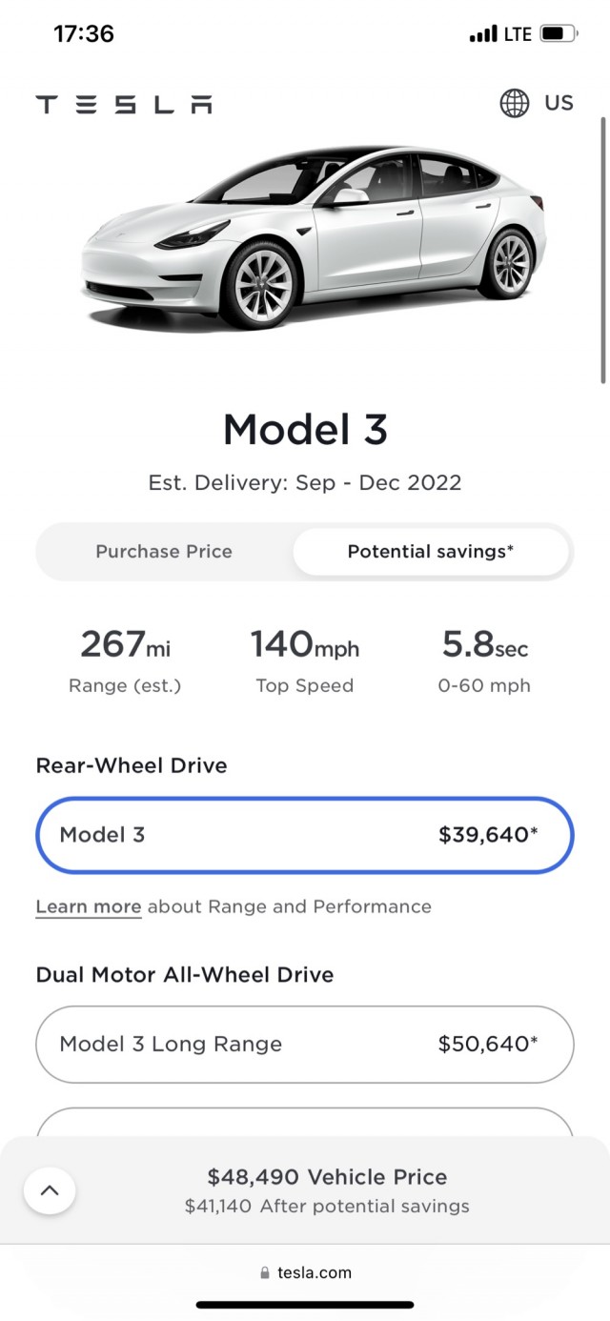Viewport: 610px width, 1321px height.
Task: Tap the home indicator bar at the bottom
Action: coord(305,1305)
